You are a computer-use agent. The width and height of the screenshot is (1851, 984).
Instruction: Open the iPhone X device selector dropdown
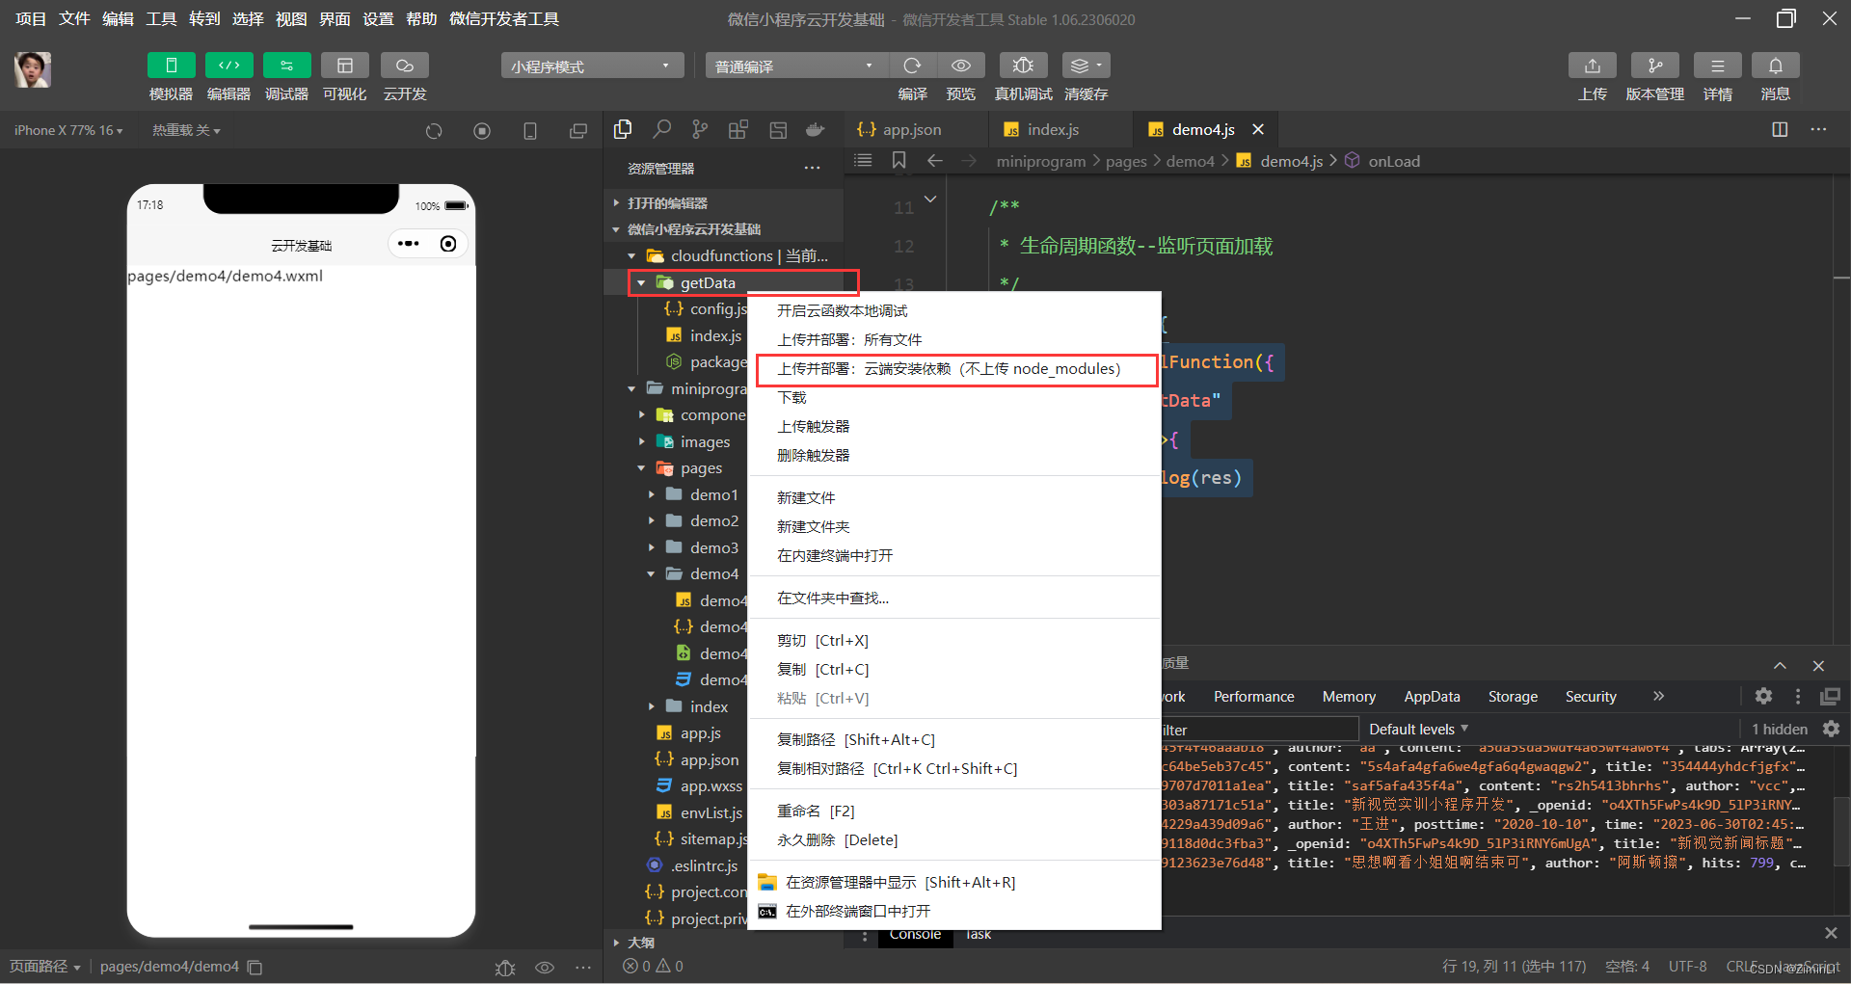pos(68,130)
